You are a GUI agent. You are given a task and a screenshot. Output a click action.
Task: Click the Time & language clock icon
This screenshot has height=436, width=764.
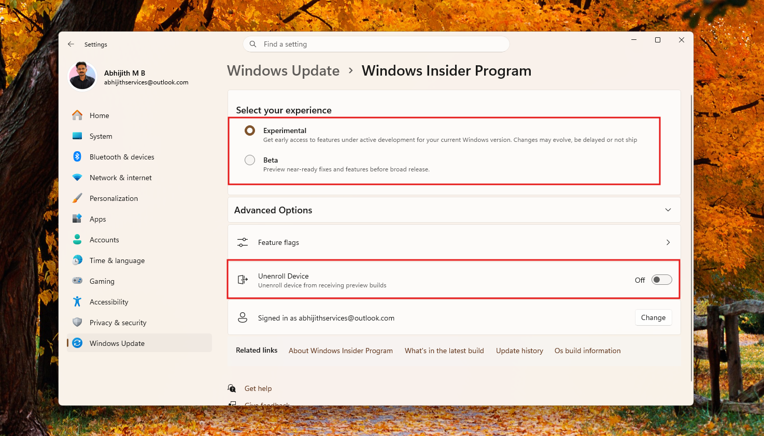pos(77,260)
